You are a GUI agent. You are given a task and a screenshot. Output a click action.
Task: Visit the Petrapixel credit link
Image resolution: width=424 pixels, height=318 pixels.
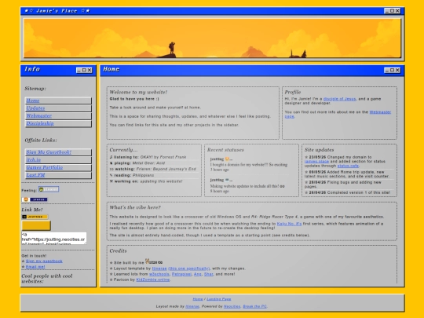[181, 274]
